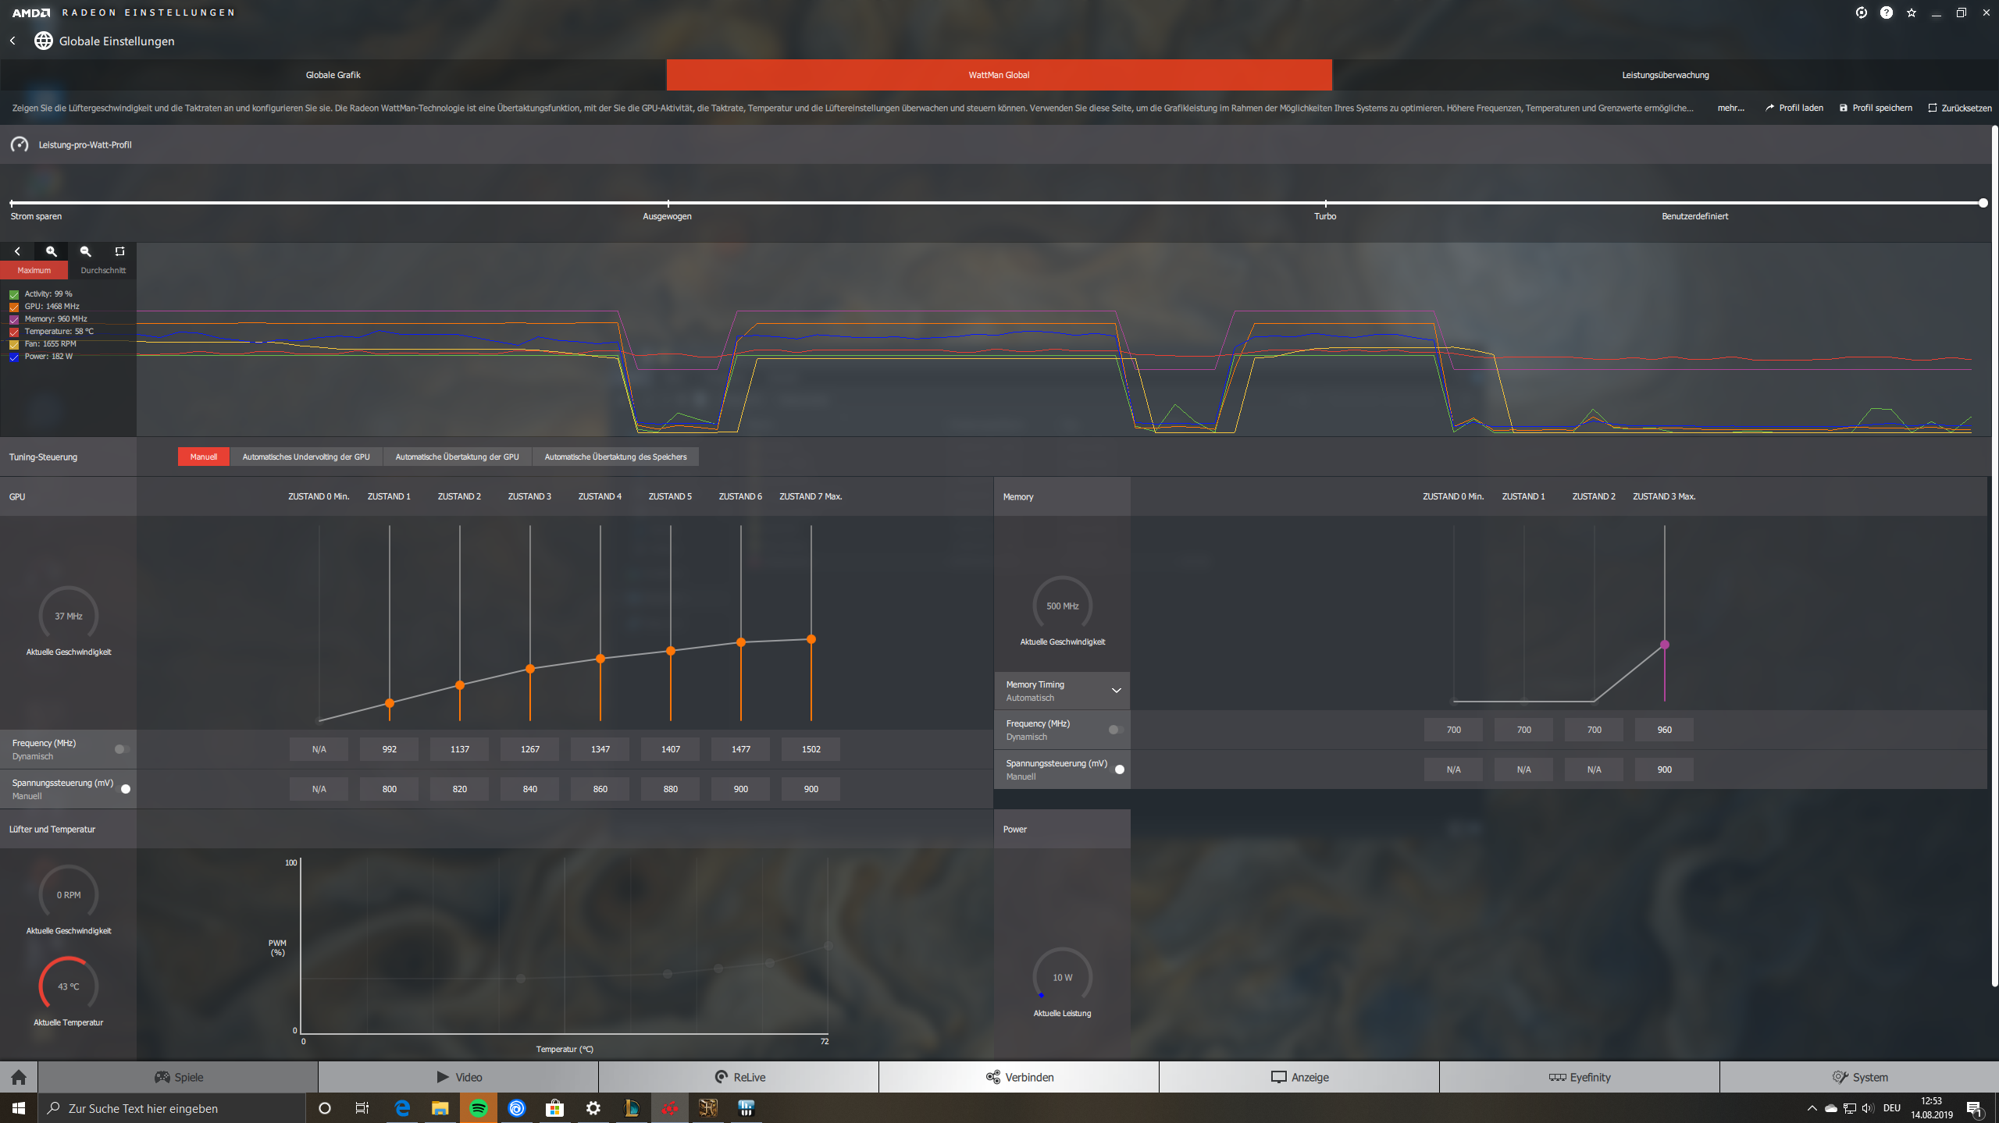Toggle Memory Frequency (MHz) Dynamisch switch
Image resolution: width=1999 pixels, height=1123 pixels.
tap(1116, 730)
